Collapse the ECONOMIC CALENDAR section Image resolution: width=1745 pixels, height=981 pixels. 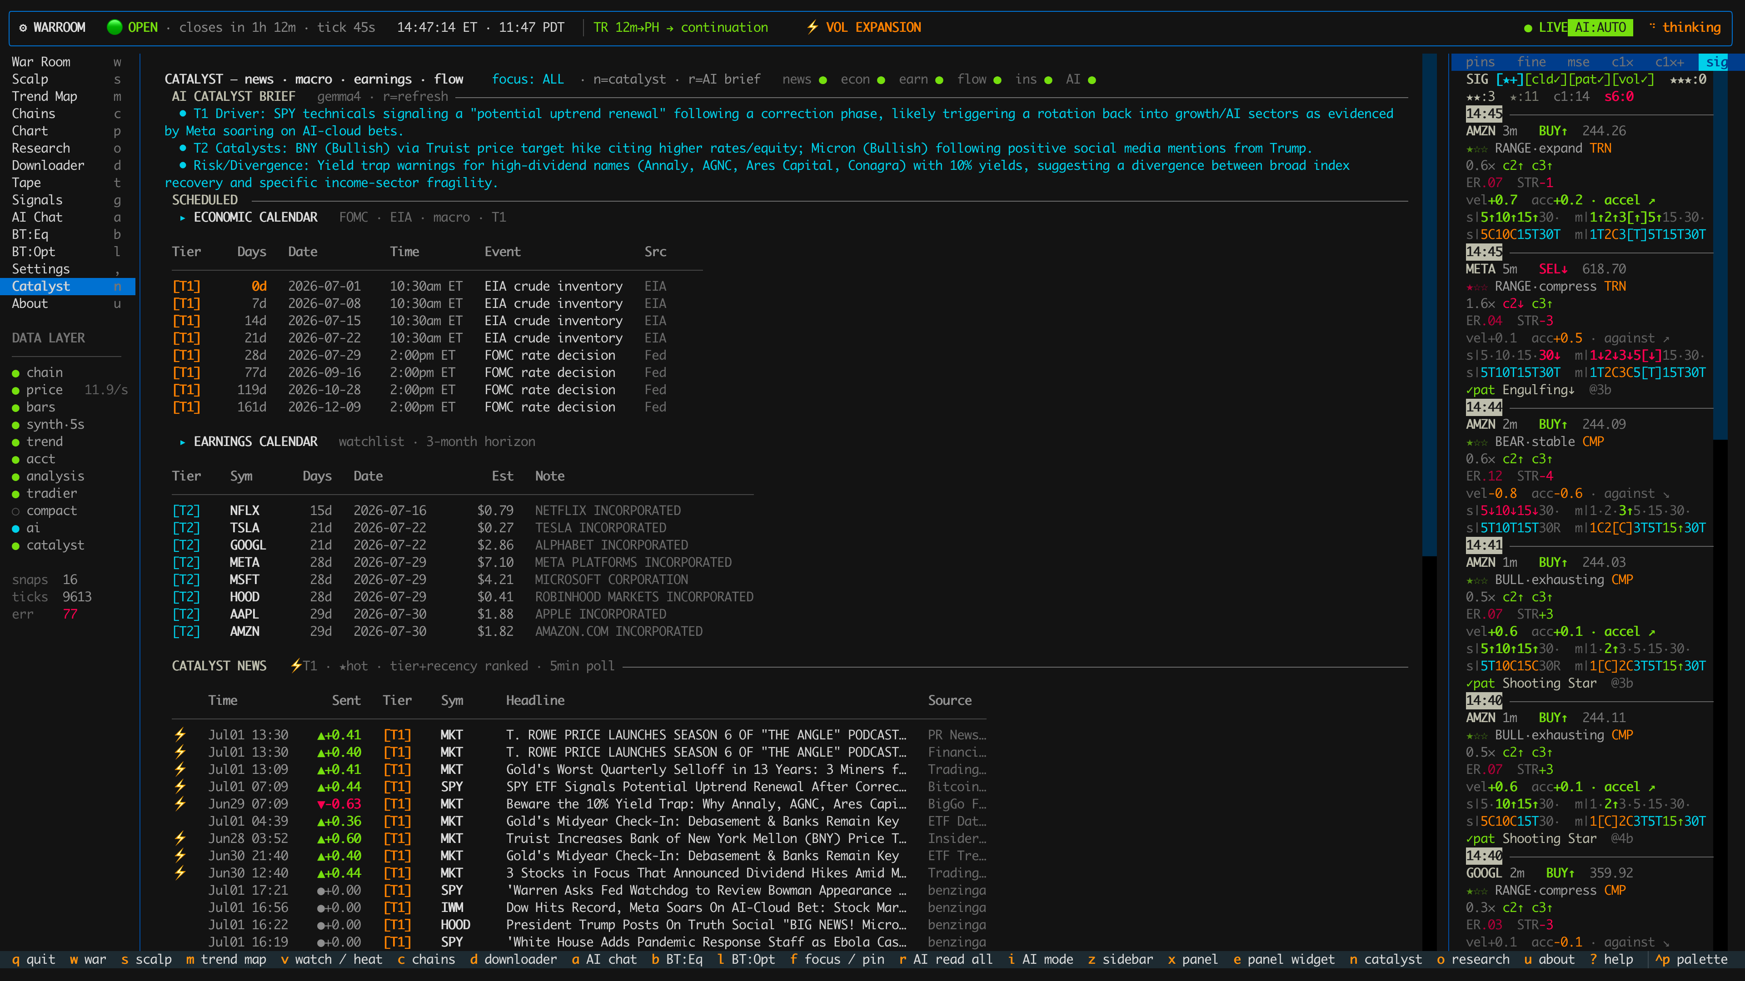(182, 218)
